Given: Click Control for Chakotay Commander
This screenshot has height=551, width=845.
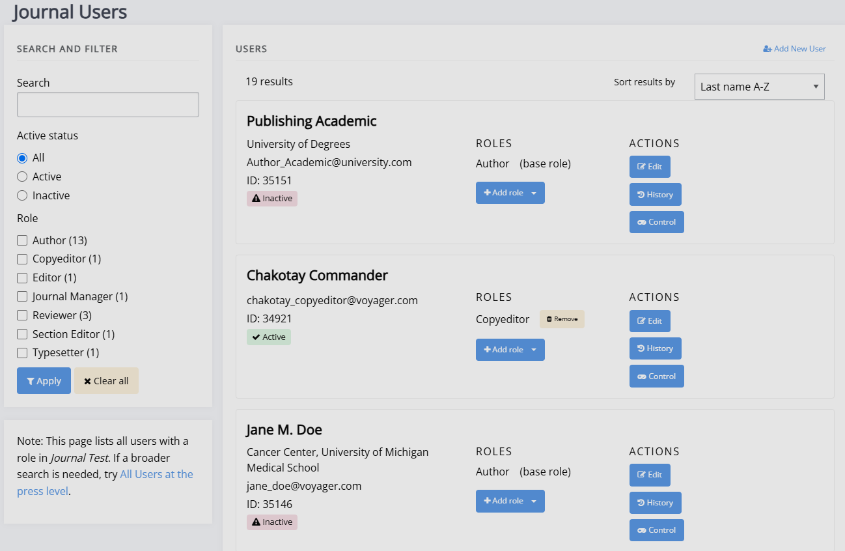Looking at the screenshot, I should 656,376.
